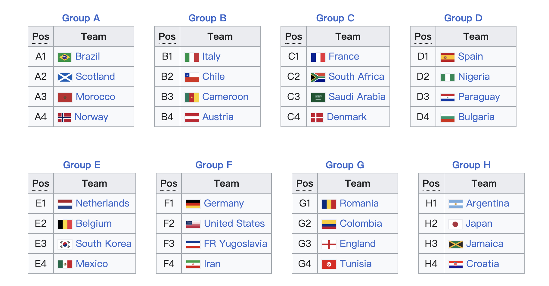The image size is (549, 286).
Task: Click the Pos header in Group C
Action: 293,37
